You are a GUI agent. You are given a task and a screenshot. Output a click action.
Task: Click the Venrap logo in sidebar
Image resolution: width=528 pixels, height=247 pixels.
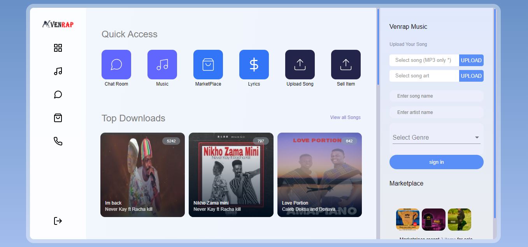click(x=58, y=25)
